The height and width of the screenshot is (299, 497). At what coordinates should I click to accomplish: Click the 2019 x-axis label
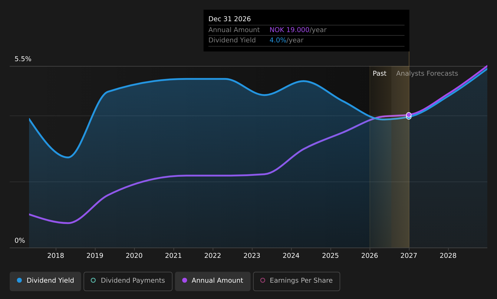point(95,256)
